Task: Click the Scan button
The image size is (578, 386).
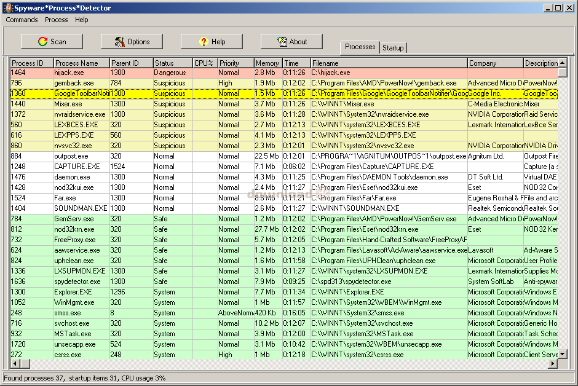Action: coord(52,42)
